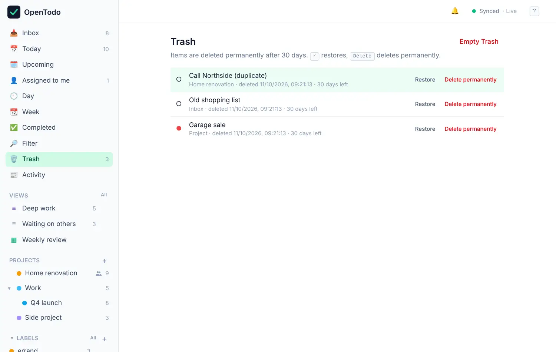This screenshot has width=556, height=352.
Task: Collapse the Work project subtree
Action: pyautogui.click(x=9, y=288)
